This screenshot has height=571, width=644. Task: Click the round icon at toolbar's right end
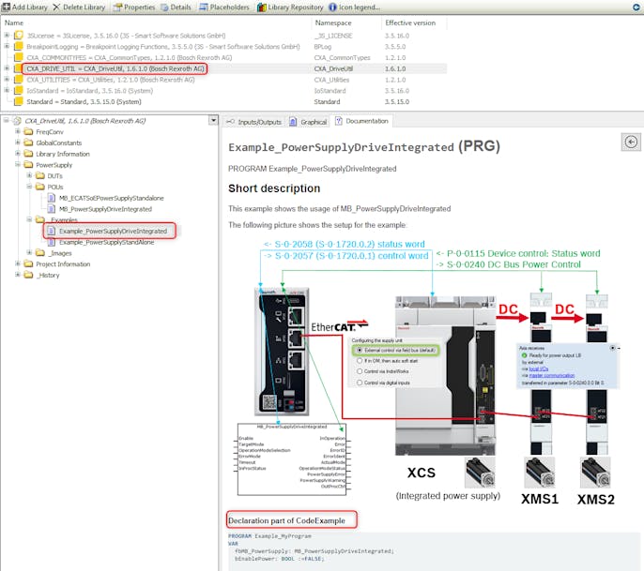636,7
